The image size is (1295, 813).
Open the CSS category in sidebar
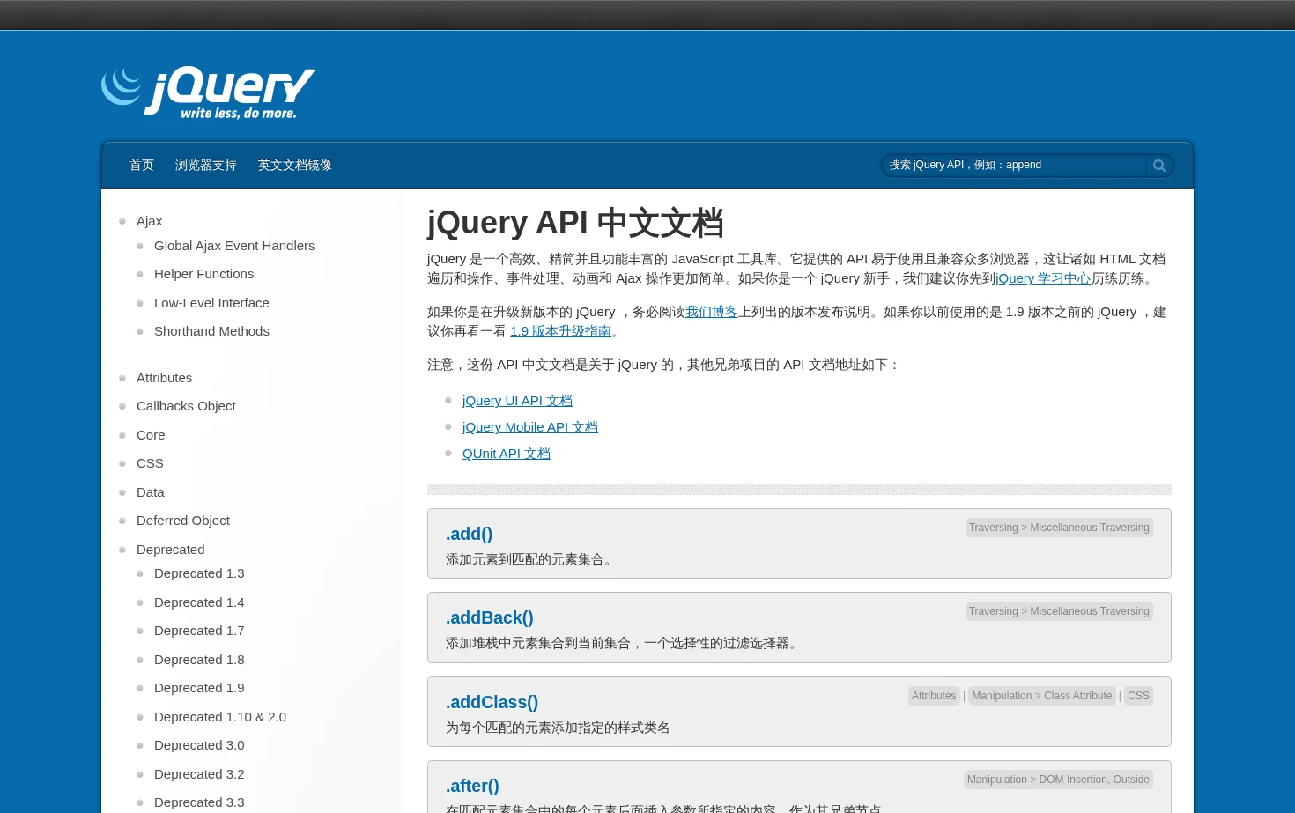coord(150,463)
